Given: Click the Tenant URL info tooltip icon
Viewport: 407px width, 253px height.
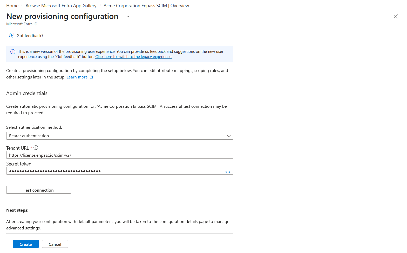Looking at the screenshot, I should [36, 148].
